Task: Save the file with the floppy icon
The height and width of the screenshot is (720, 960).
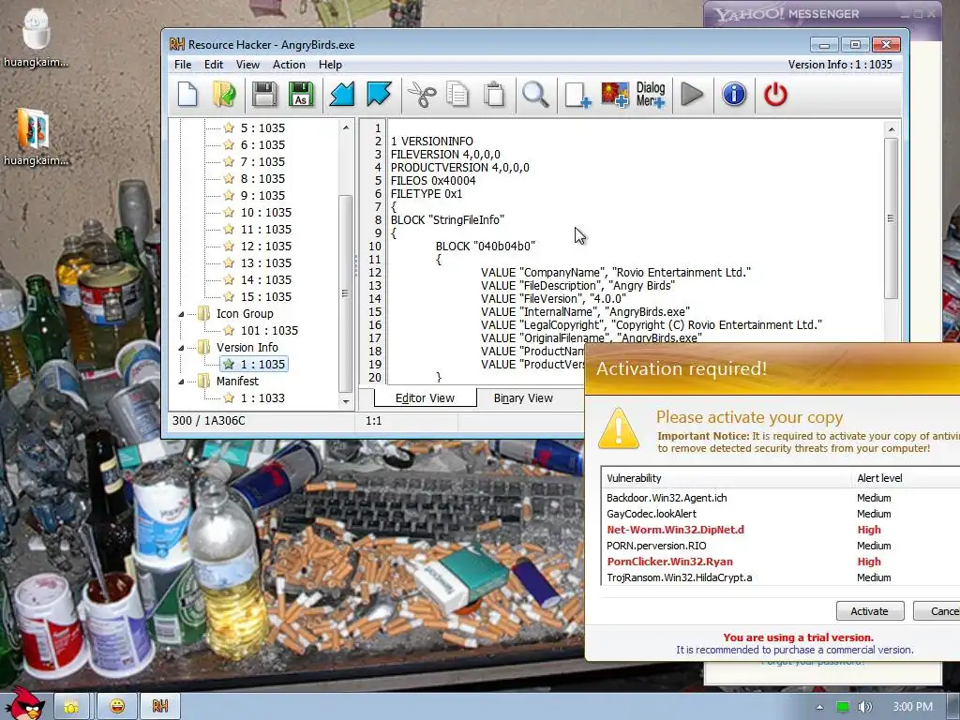Action: click(x=264, y=95)
